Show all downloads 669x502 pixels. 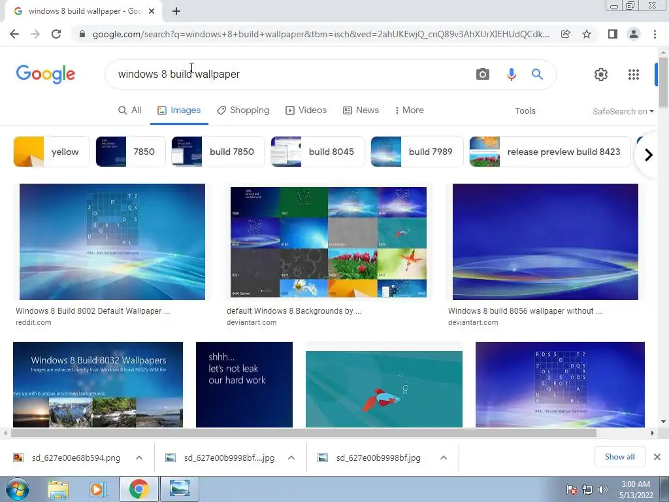tap(619, 457)
